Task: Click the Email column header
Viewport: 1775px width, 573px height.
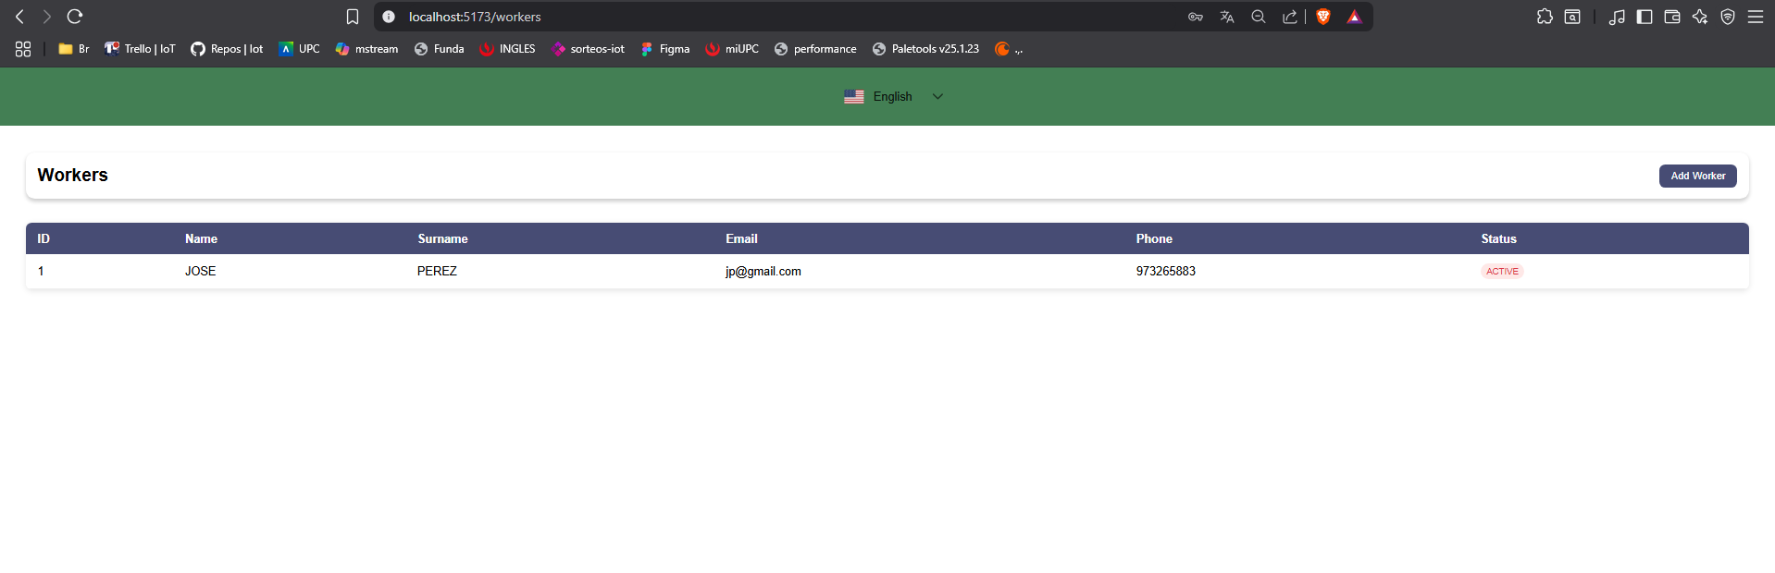Action: [x=741, y=238]
